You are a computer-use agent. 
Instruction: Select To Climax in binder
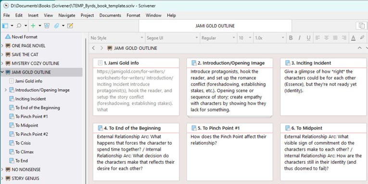tap(25, 152)
